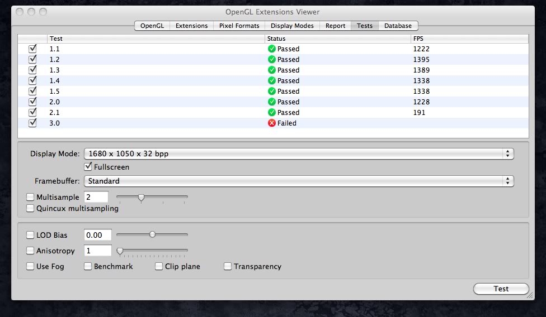546x317 pixels.
Task: Click the LOD Bias value field
Action: pyautogui.click(x=98, y=235)
